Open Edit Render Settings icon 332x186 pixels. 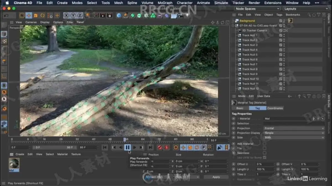(110, 15)
